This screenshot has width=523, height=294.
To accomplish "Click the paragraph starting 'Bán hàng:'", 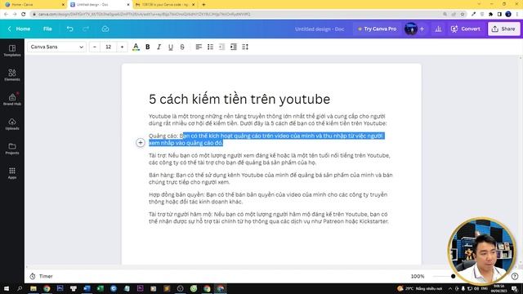I will 270,178.
